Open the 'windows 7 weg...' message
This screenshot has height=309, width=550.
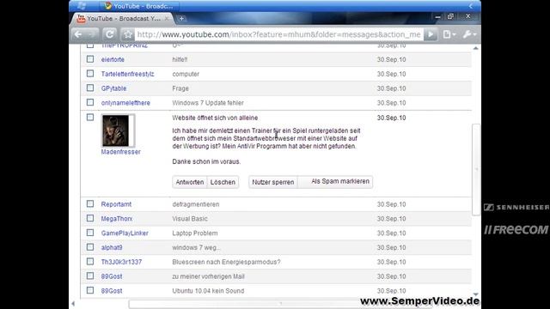pyautogui.click(x=196, y=247)
